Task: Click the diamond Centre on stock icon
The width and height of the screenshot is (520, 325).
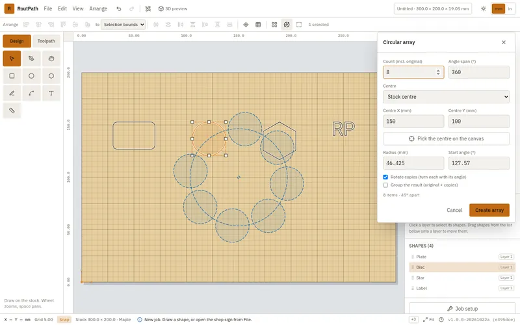Action: click(x=246, y=25)
